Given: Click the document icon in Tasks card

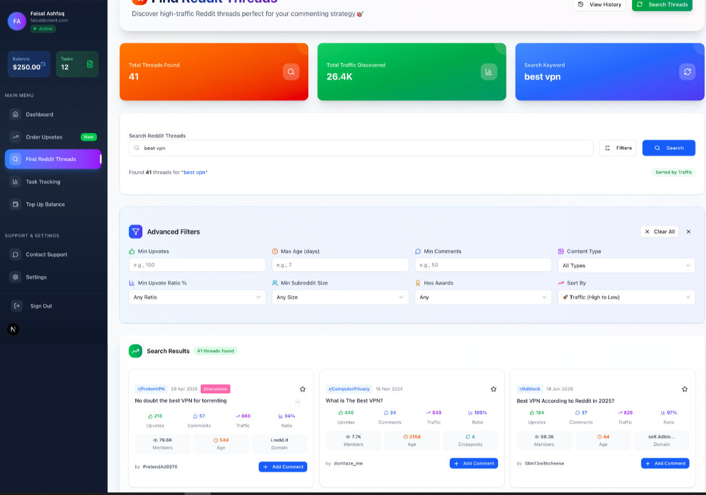Looking at the screenshot, I should pos(90,64).
